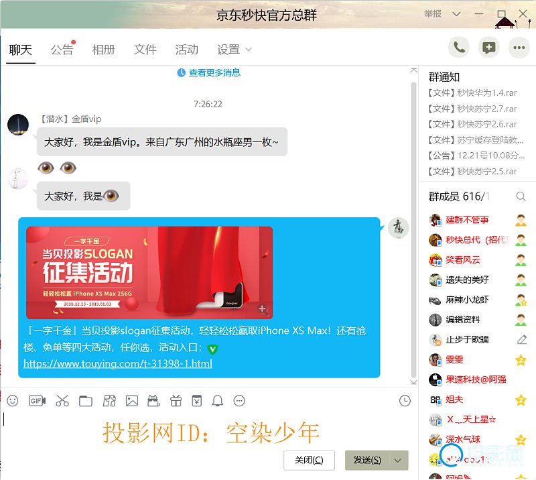The width and height of the screenshot is (536, 480).
Task: Click the speech bubble plus icon
Action: (489, 48)
